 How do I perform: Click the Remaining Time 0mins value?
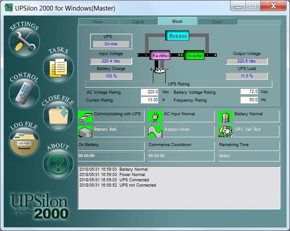pos(249,157)
